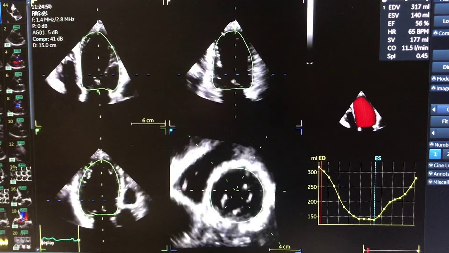Click the ESV 140 ml value
The width and height of the screenshot is (449, 253).
pyautogui.click(x=420, y=15)
